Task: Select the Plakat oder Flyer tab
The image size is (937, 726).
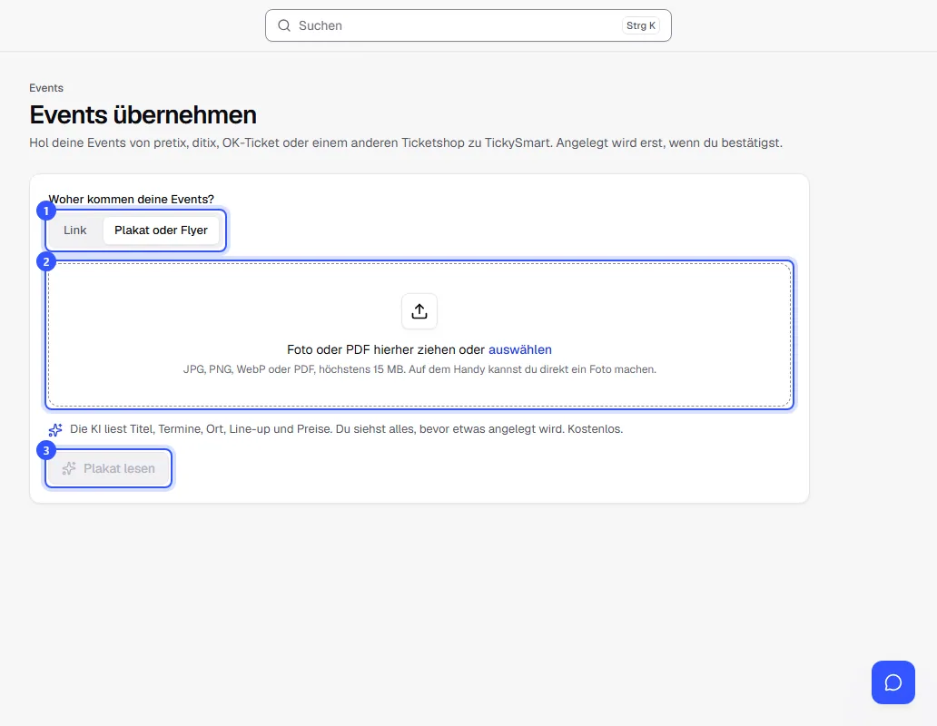Action: [161, 231]
